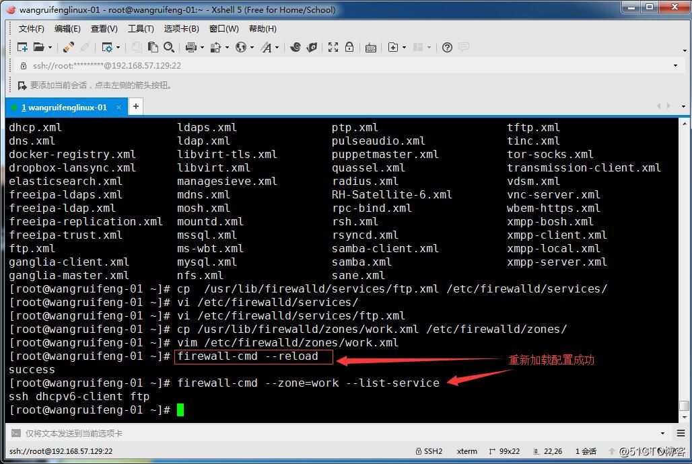The width and height of the screenshot is (692, 464).
Task: Select the wangruifenglinux-01 session tab
Action: pos(64,107)
